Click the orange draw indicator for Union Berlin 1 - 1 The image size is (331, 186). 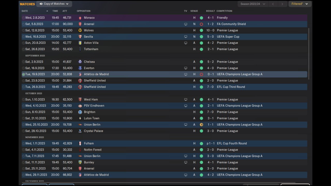coord(201,125)
